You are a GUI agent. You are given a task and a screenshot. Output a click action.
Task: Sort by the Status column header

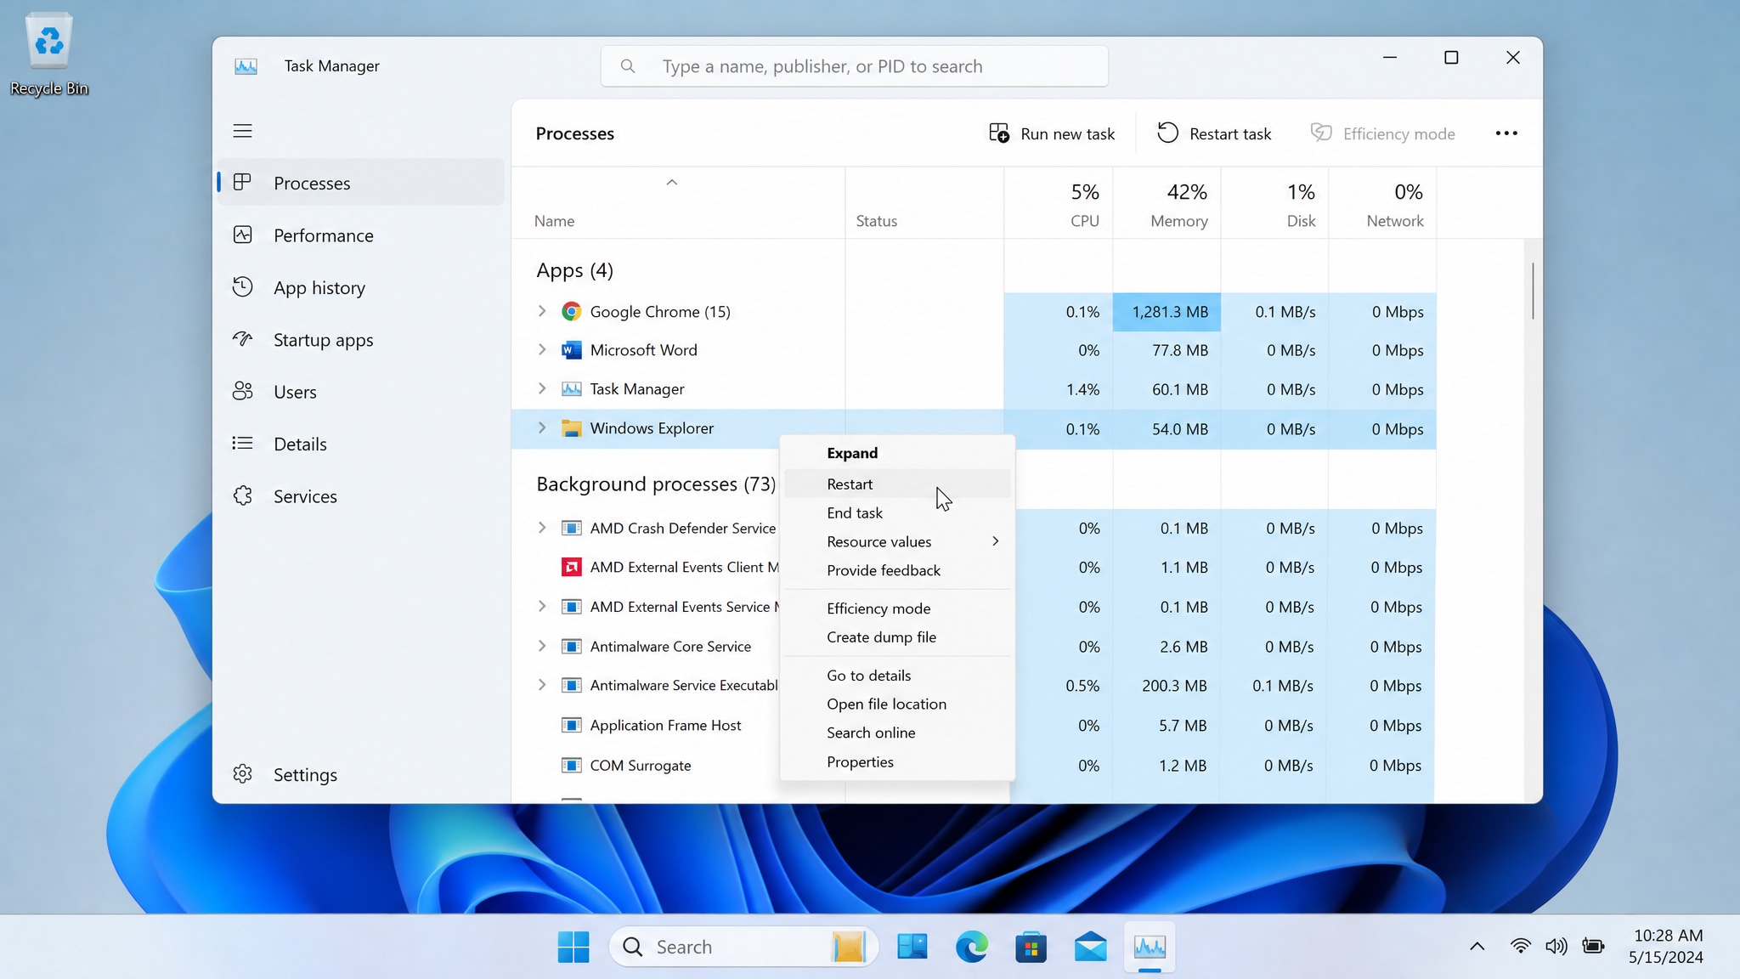924,203
